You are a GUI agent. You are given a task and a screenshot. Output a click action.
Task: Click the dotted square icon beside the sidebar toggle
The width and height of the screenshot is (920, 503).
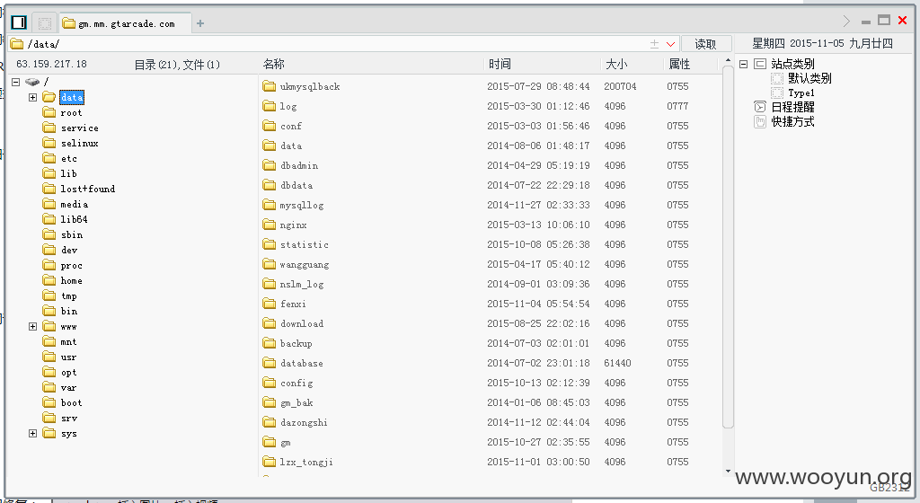click(x=44, y=22)
